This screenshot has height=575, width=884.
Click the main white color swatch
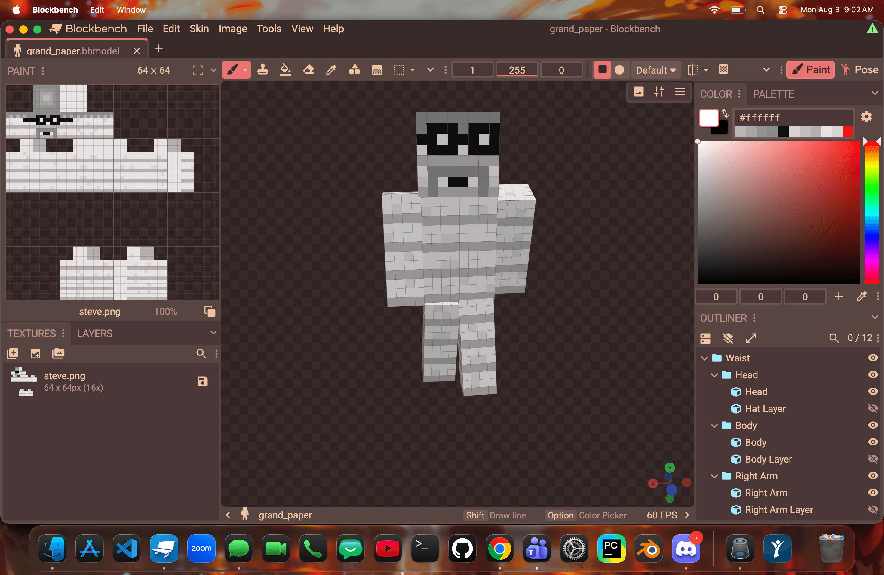[x=709, y=118]
